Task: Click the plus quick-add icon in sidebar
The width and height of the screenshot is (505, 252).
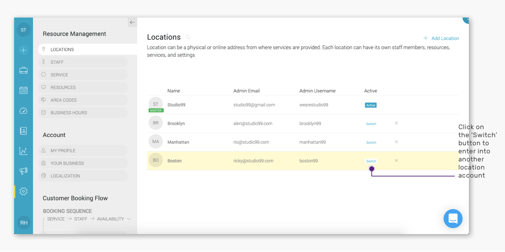Action: pyautogui.click(x=23, y=50)
